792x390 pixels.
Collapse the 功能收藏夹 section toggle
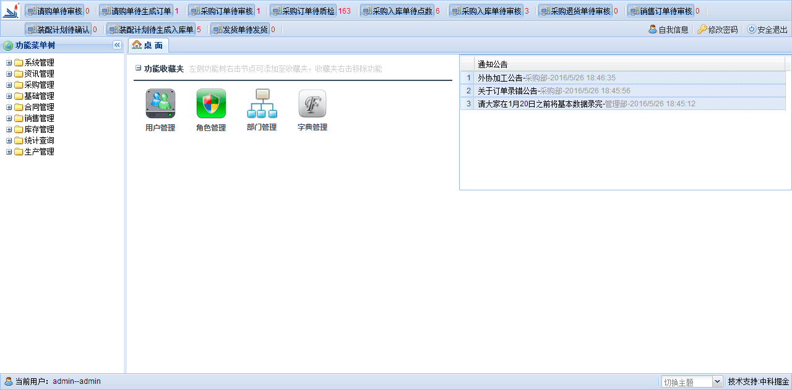(x=139, y=69)
